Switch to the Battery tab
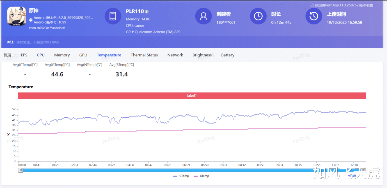The width and height of the screenshot is (387, 188). [228, 55]
